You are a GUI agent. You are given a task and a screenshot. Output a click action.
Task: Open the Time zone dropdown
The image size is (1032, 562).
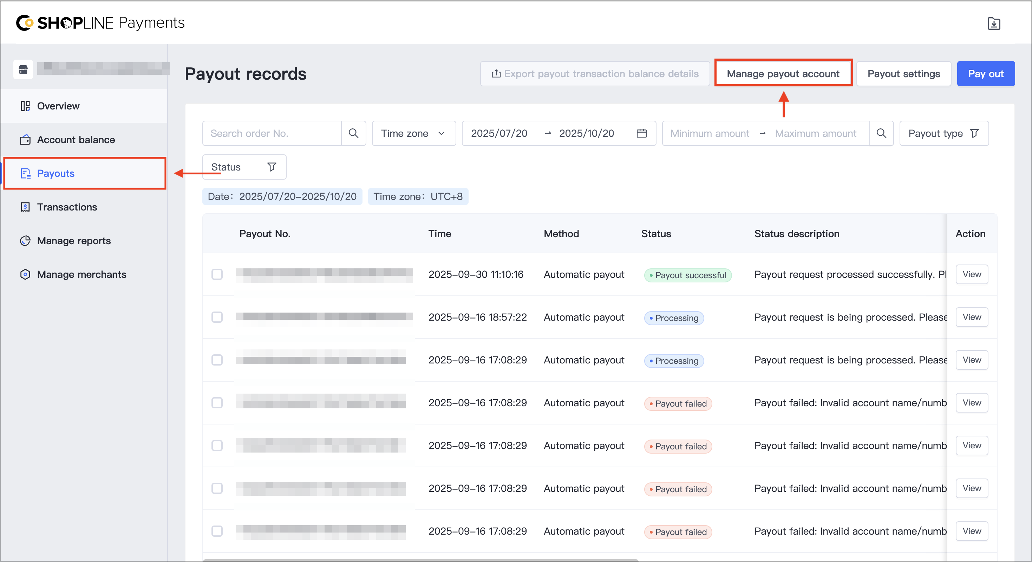click(414, 133)
